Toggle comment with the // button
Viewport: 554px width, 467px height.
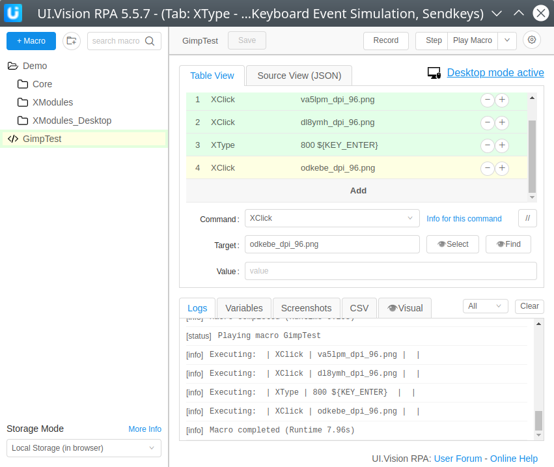[527, 219]
